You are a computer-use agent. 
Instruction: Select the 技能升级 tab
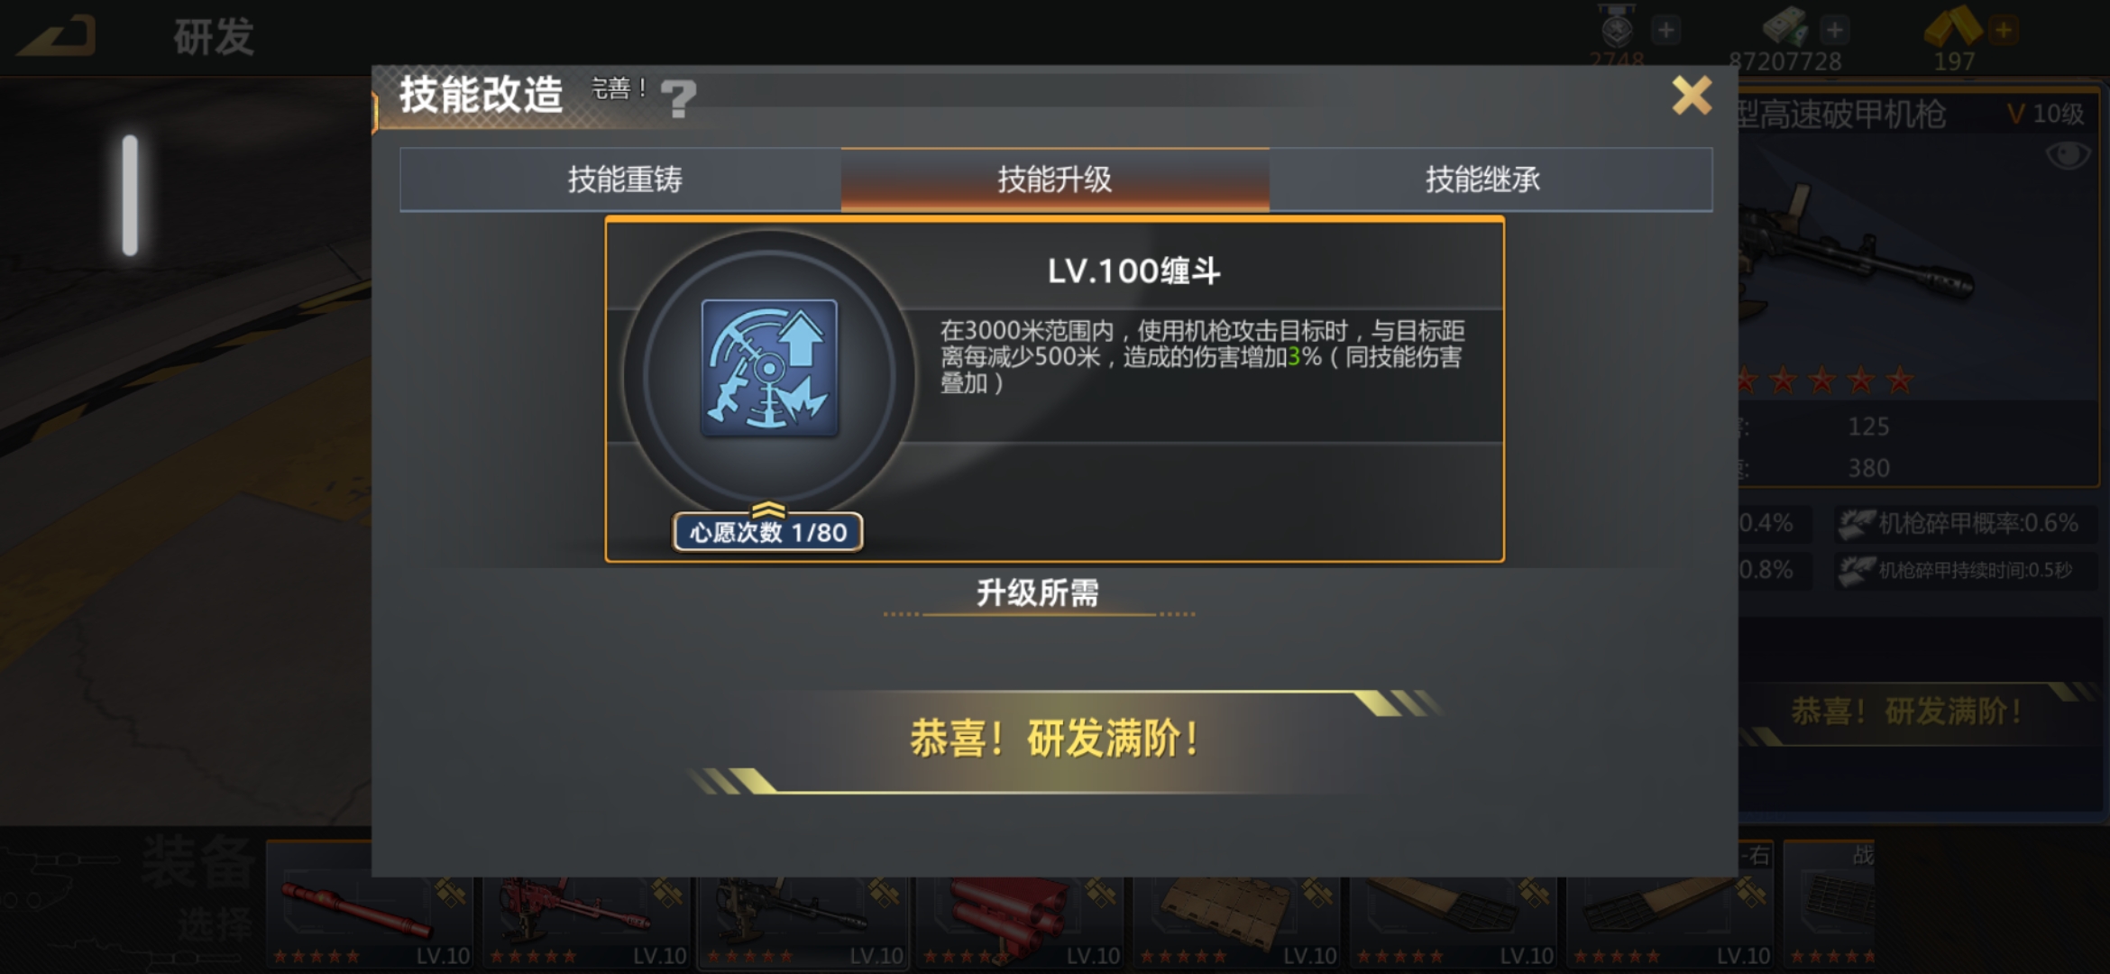[x=1055, y=179]
